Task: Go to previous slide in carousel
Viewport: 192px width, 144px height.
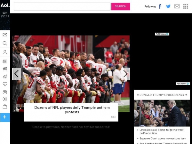Action: [17, 74]
